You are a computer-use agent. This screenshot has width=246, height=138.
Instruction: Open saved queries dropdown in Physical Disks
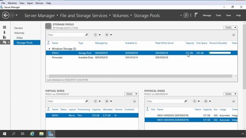point(208,101)
